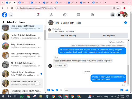132x99 pixels.
Task: Choose a GIF icon in composer
Action: click(x=61, y=90)
